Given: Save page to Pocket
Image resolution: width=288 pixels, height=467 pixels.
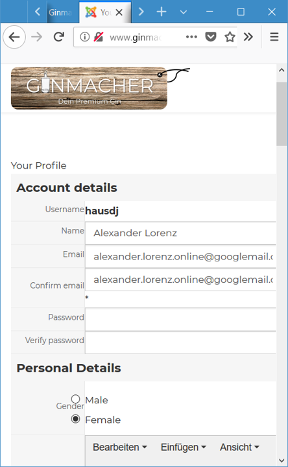Looking at the screenshot, I should (211, 37).
